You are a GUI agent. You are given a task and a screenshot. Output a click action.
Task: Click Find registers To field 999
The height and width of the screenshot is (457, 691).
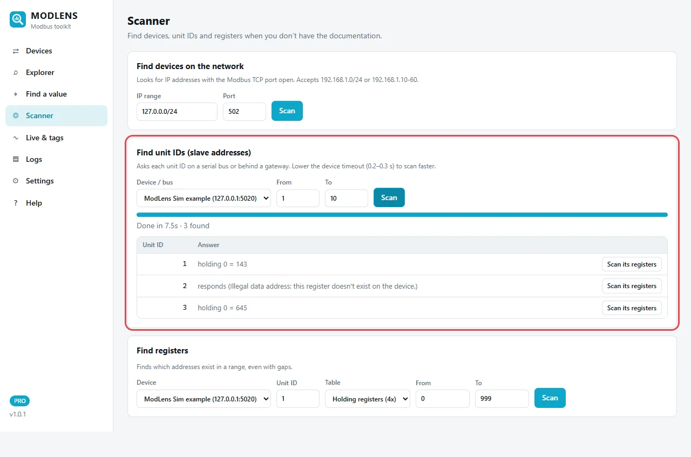(x=502, y=399)
